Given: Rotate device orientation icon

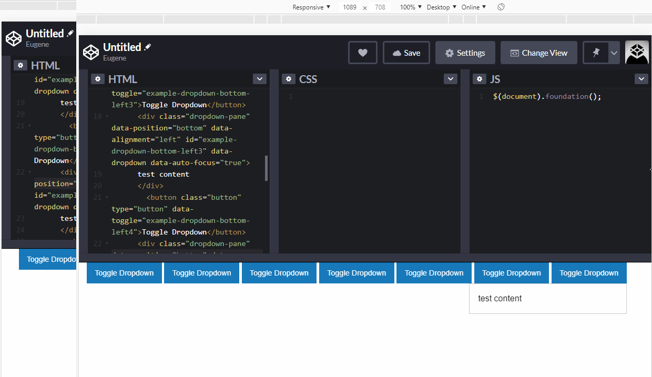Looking at the screenshot, I should 501,7.
